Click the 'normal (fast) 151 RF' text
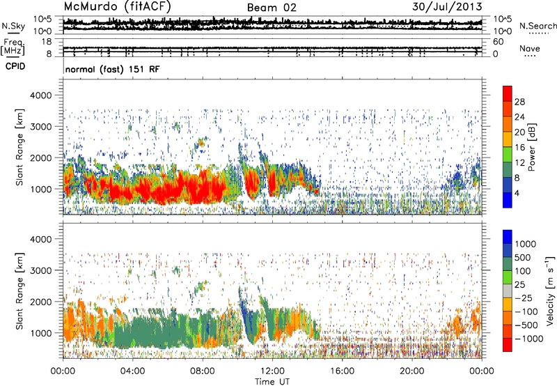 click(x=112, y=69)
